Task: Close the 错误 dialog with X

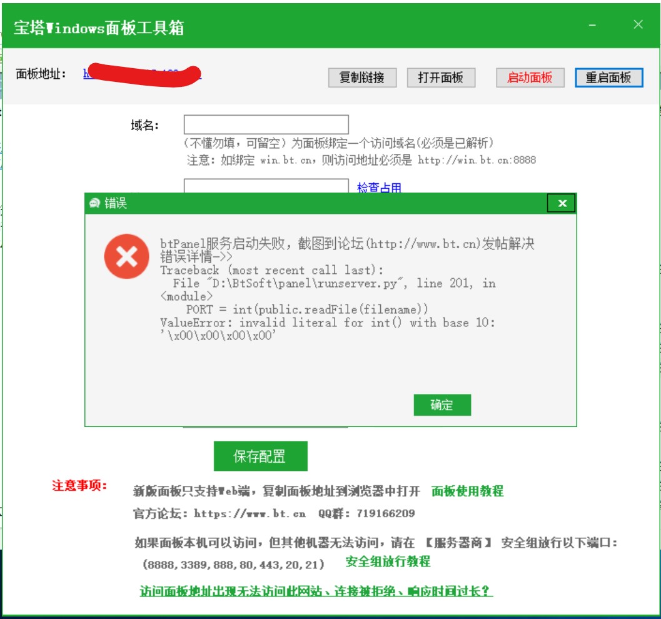Action: (562, 203)
